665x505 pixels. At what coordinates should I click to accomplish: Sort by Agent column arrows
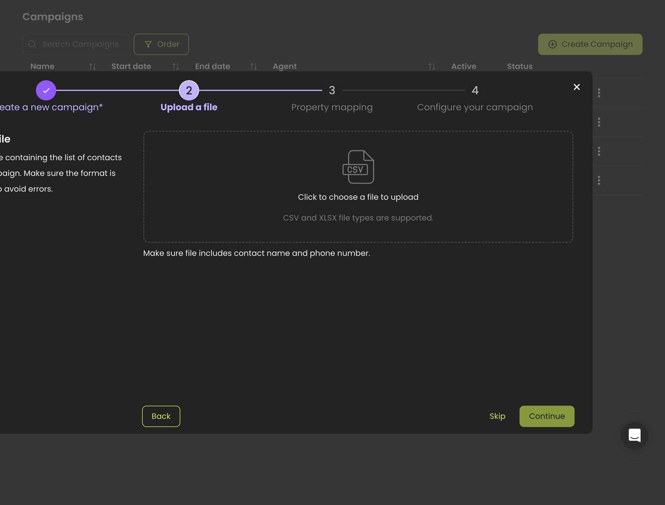(x=432, y=66)
